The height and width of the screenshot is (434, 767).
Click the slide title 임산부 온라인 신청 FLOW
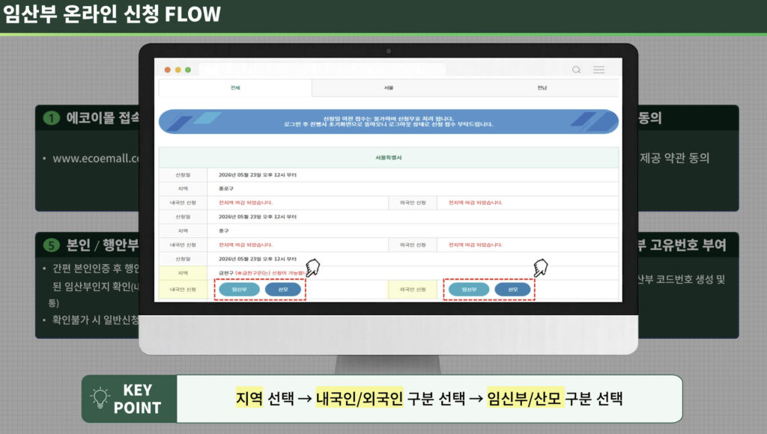(x=112, y=14)
